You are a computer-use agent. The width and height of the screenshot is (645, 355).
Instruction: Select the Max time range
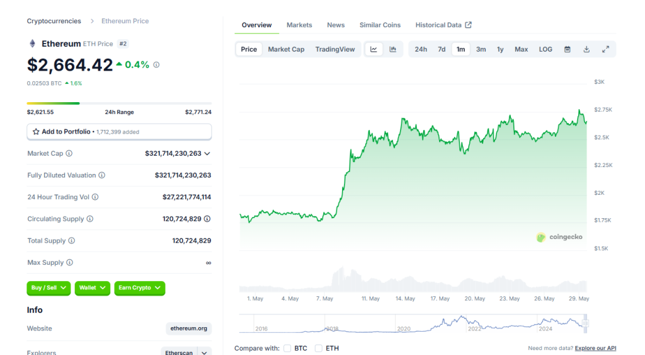click(x=521, y=49)
